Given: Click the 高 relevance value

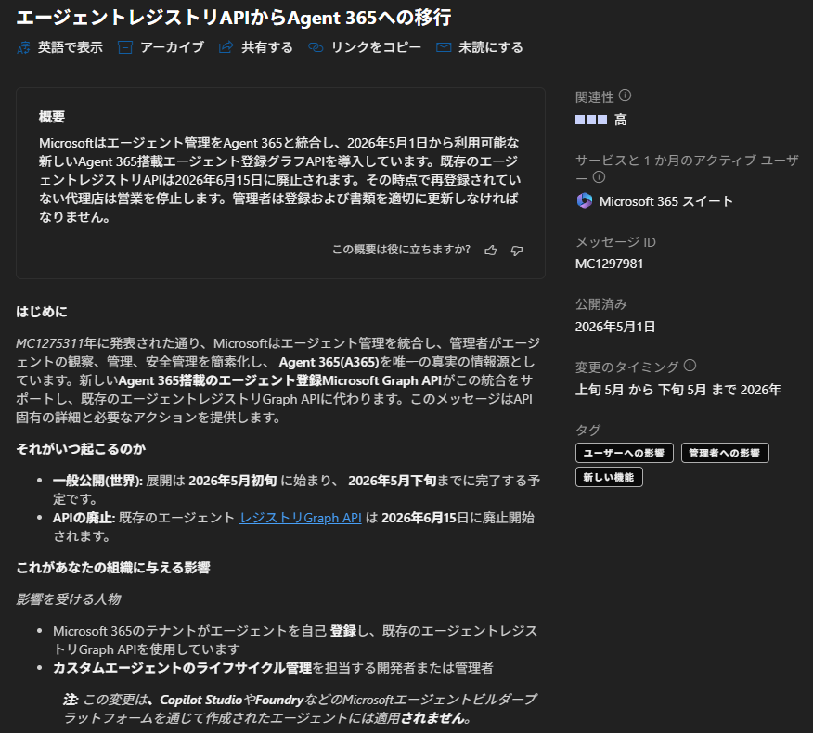Looking at the screenshot, I should tap(621, 121).
